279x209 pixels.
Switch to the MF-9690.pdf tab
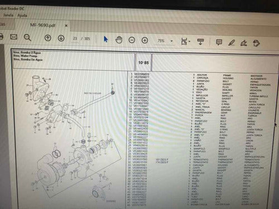[x=42, y=25]
